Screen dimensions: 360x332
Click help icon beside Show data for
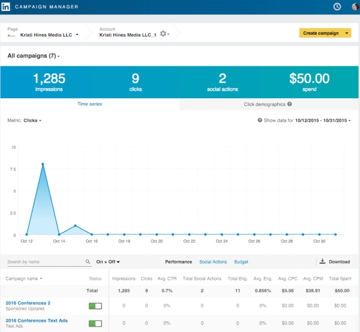pyautogui.click(x=260, y=120)
